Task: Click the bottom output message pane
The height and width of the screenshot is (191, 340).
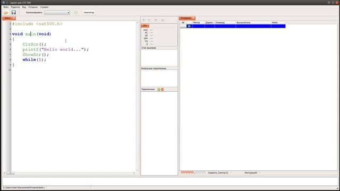Action: [x=170, y=181]
